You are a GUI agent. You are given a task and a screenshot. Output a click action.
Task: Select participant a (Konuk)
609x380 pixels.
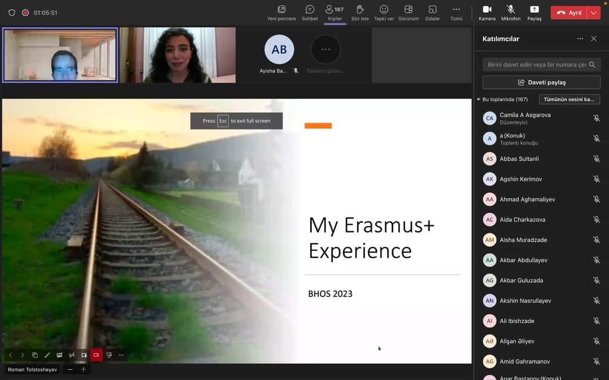coord(541,139)
